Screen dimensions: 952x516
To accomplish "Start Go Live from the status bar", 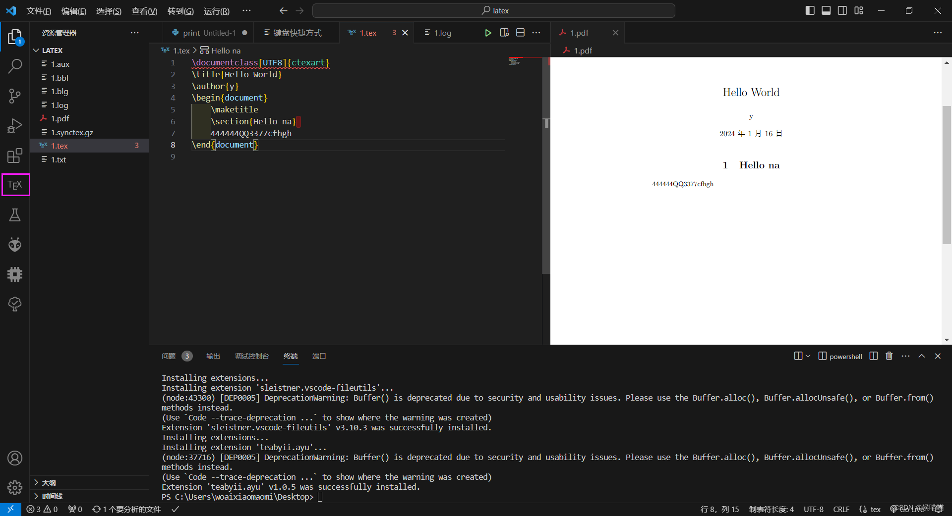I will pyautogui.click(x=910, y=509).
